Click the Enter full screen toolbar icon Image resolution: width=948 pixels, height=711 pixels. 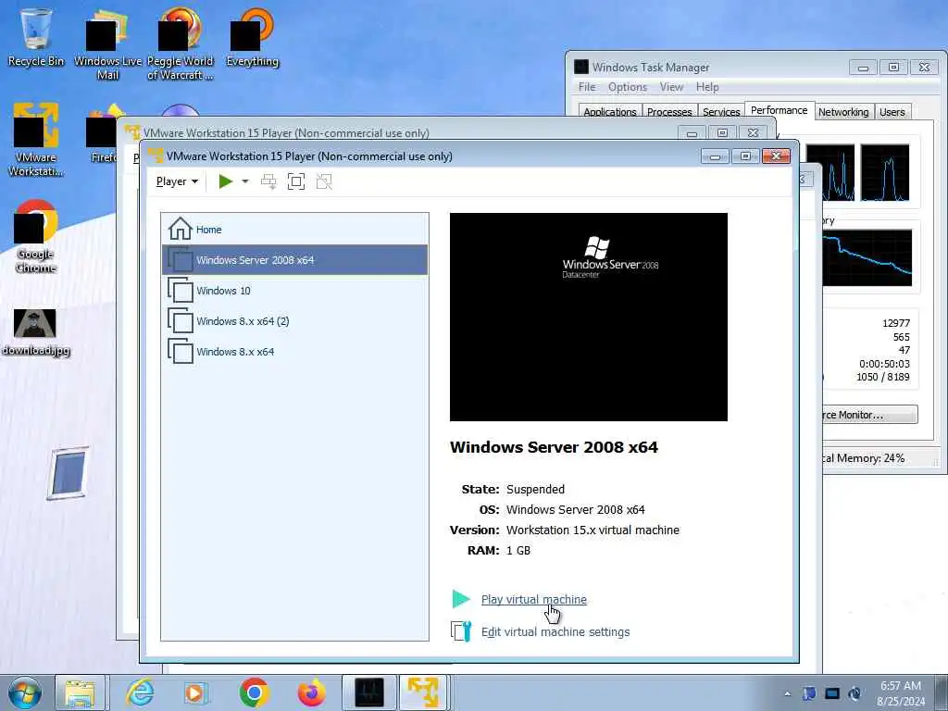[296, 181]
